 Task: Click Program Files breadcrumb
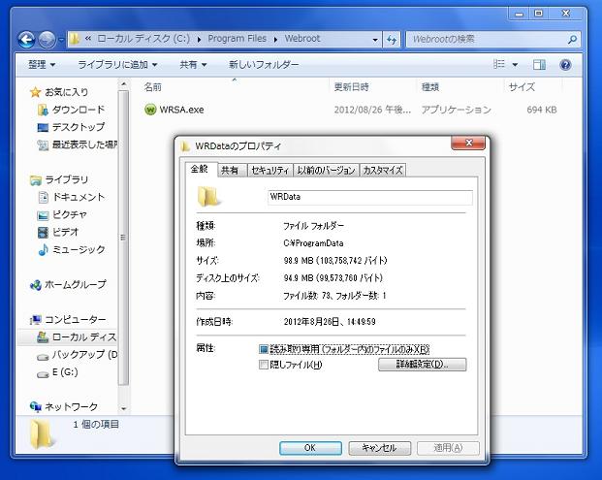pos(237,39)
